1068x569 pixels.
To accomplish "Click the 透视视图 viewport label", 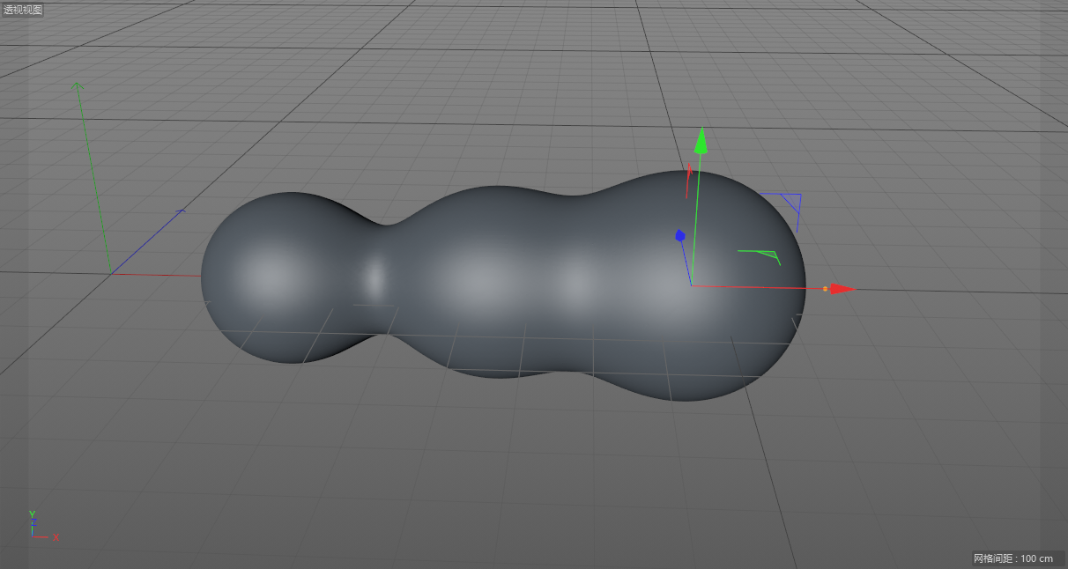I will (22, 10).
